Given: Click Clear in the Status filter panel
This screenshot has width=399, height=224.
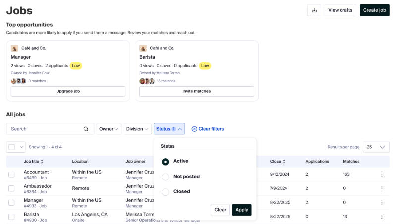Looking at the screenshot, I should coord(220,210).
